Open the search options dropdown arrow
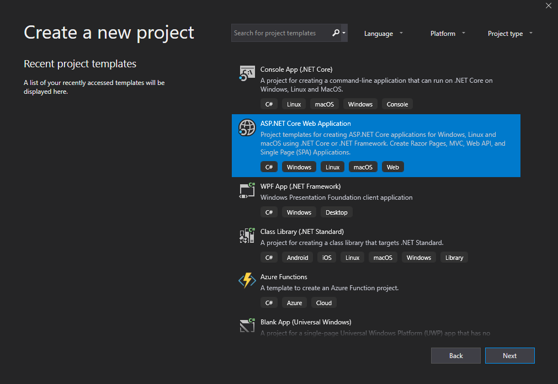This screenshot has width=558, height=384. pos(344,33)
